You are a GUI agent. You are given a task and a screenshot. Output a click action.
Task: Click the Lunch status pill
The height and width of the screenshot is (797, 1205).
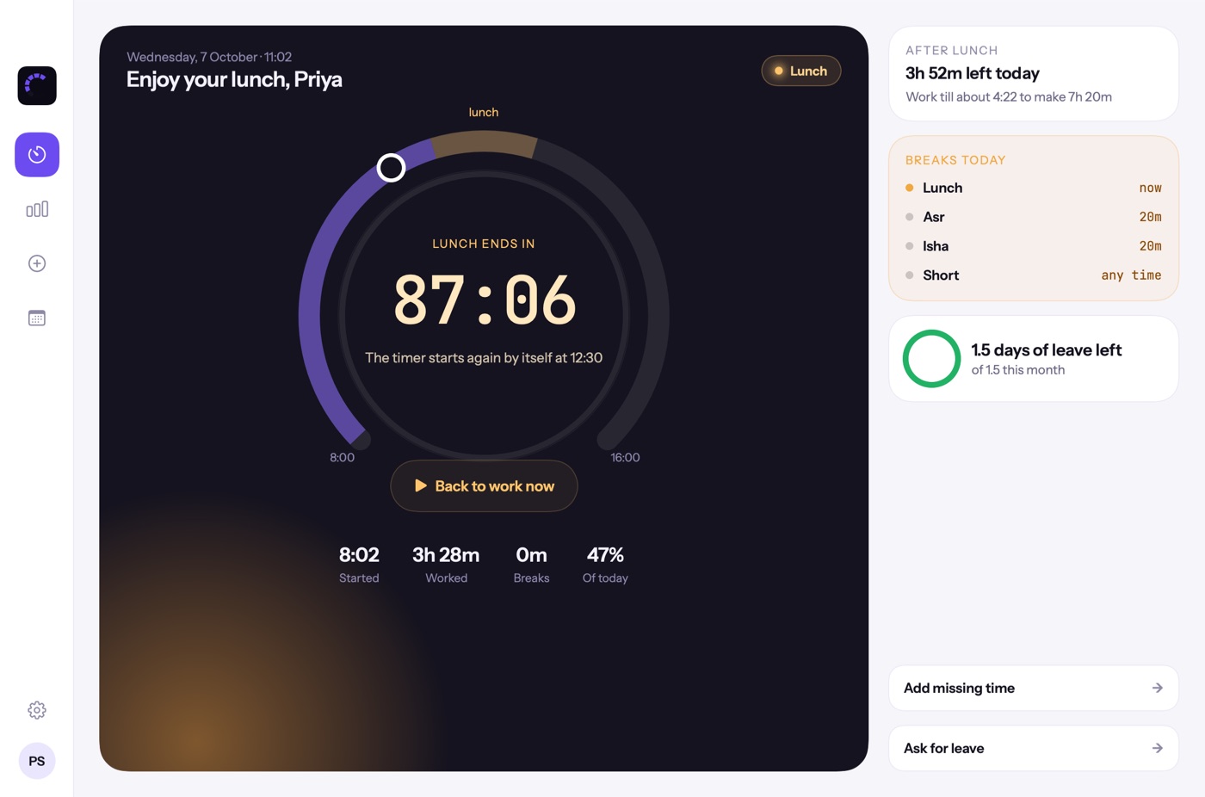[x=801, y=71]
